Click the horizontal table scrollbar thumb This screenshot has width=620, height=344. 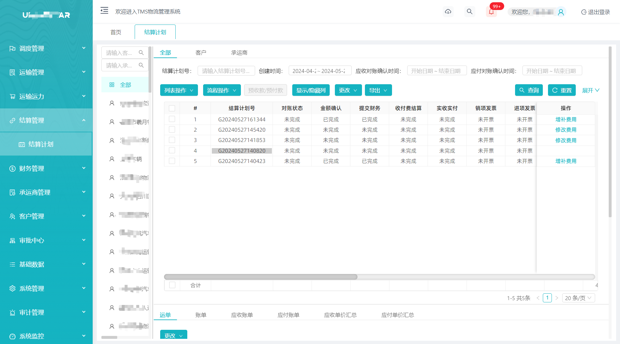coord(261,277)
